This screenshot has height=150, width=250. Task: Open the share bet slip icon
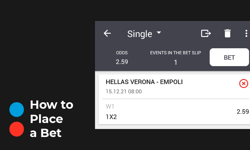(206, 33)
